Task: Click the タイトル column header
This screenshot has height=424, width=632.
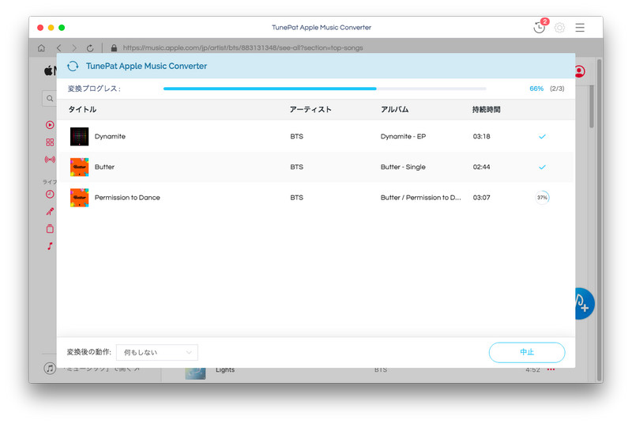Action: [x=82, y=109]
